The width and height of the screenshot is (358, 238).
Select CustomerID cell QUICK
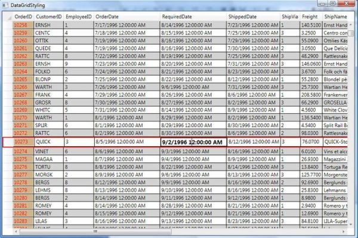pos(49,142)
